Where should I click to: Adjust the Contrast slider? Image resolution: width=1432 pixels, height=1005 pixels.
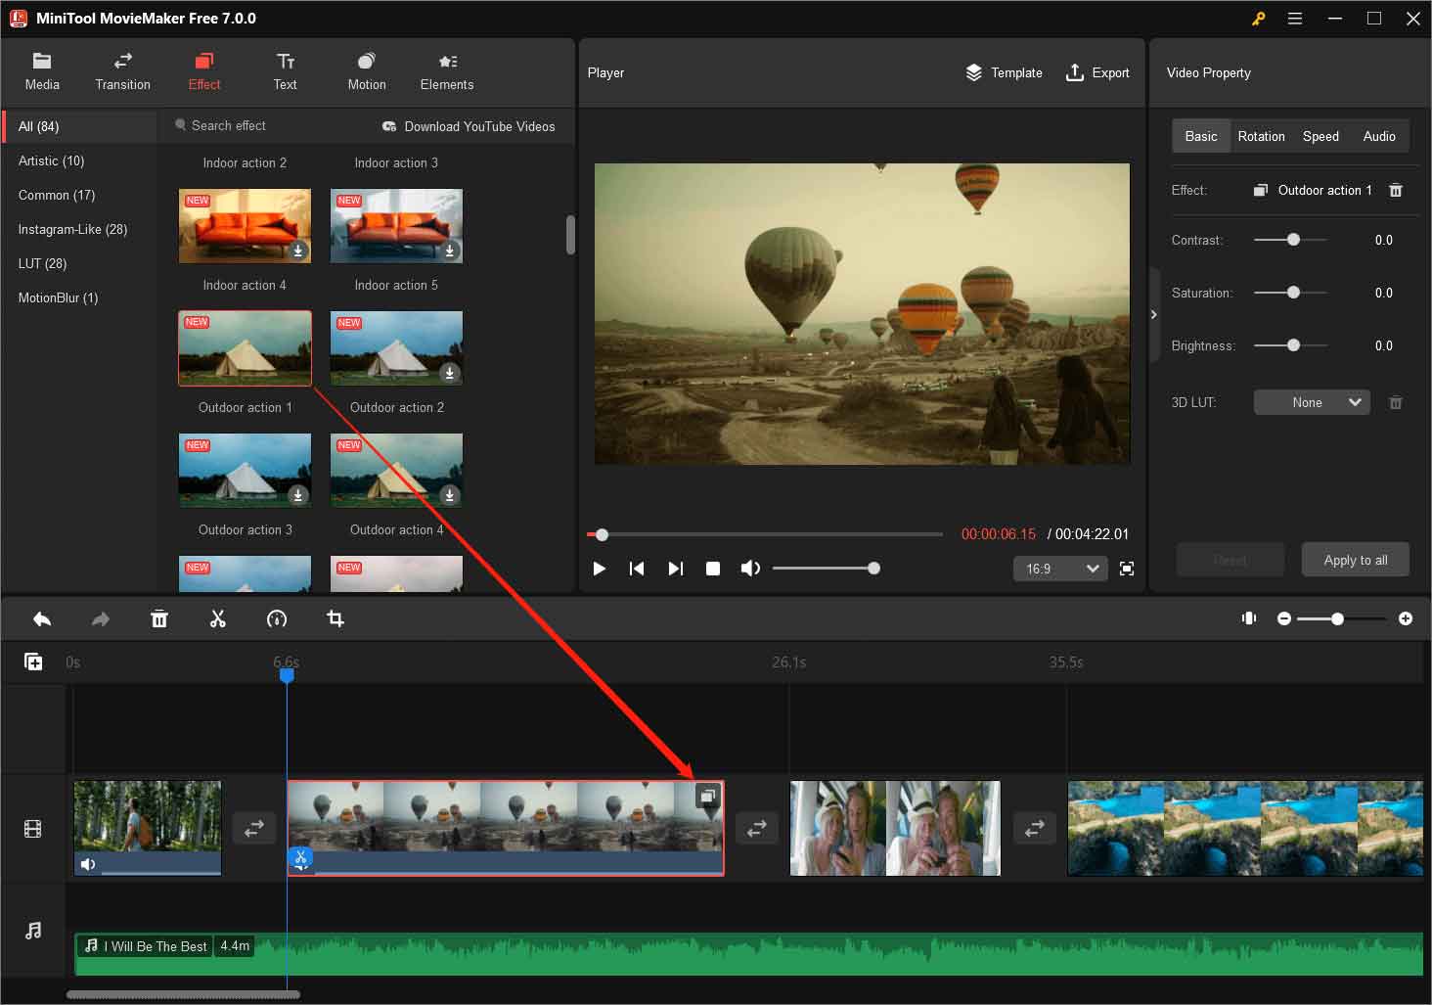tap(1291, 240)
